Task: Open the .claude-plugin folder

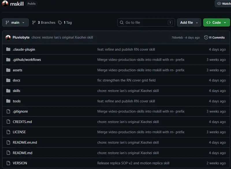Action: click(x=24, y=49)
